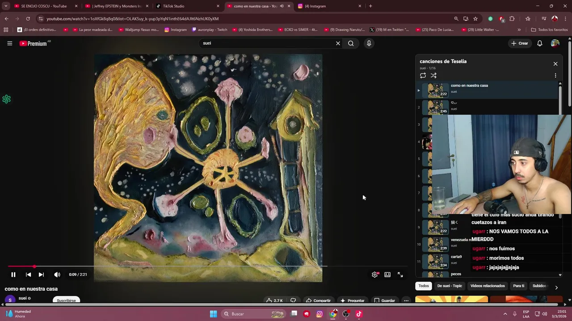Skip back to the previous video

point(28,275)
